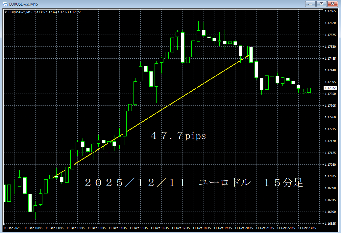Click price scale value 1.17035
341x233 pixels.
coord(330,176)
